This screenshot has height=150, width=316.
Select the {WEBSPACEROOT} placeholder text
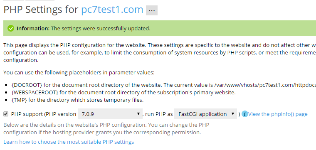point(35,93)
